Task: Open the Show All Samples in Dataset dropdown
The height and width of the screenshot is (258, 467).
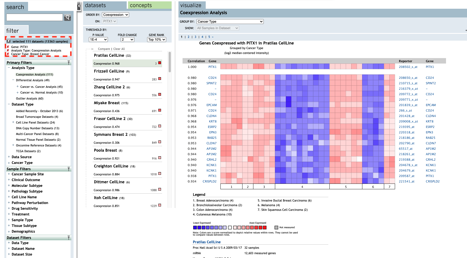Action: point(217,28)
